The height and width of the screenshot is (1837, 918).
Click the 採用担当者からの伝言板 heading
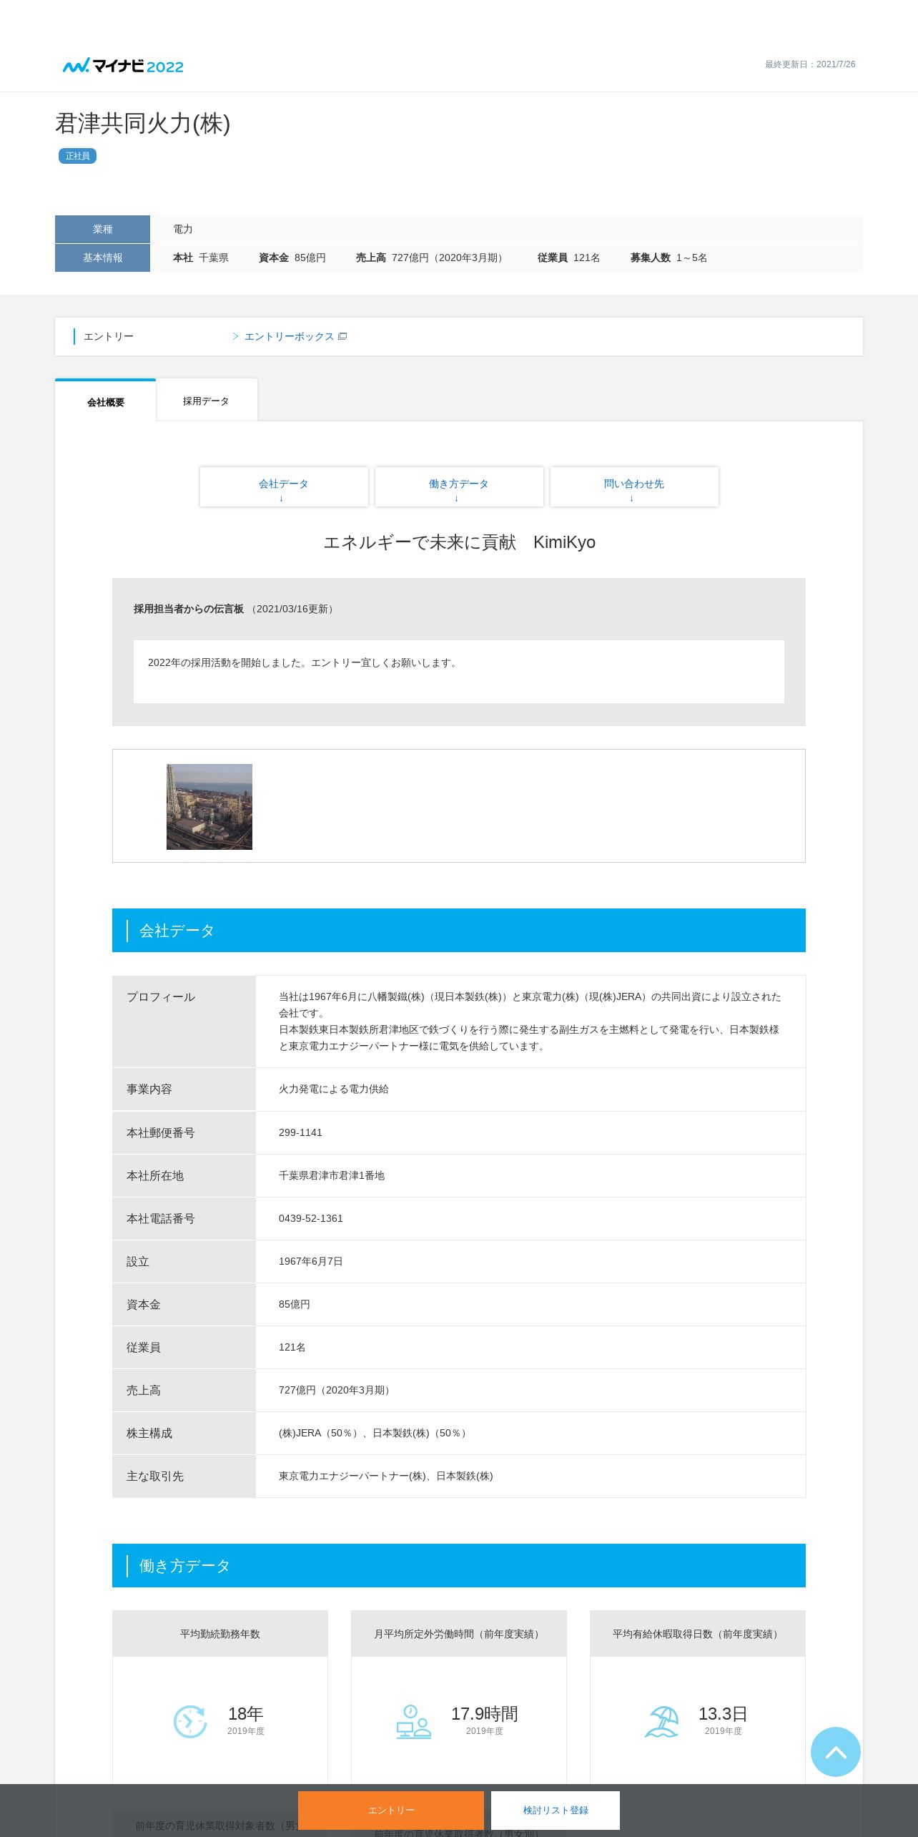coord(189,609)
